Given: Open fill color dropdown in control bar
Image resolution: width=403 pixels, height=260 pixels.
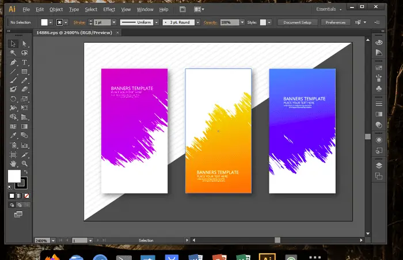Looking at the screenshot, I should [x=51, y=22].
